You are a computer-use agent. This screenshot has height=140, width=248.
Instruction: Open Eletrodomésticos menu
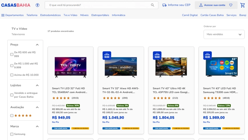pyautogui.click(x=50, y=15)
